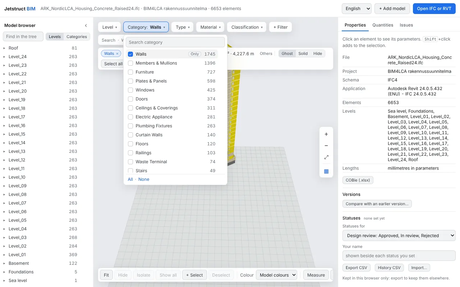Open the Material filter dropdown
The image size is (460, 287).
pyautogui.click(x=210, y=27)
